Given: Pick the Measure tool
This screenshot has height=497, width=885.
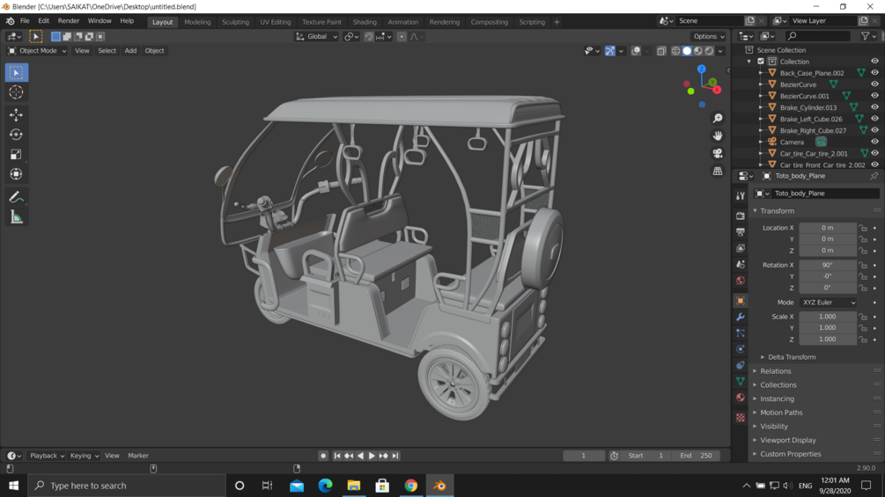Looking at the screenshot, I should pos(16,217).
